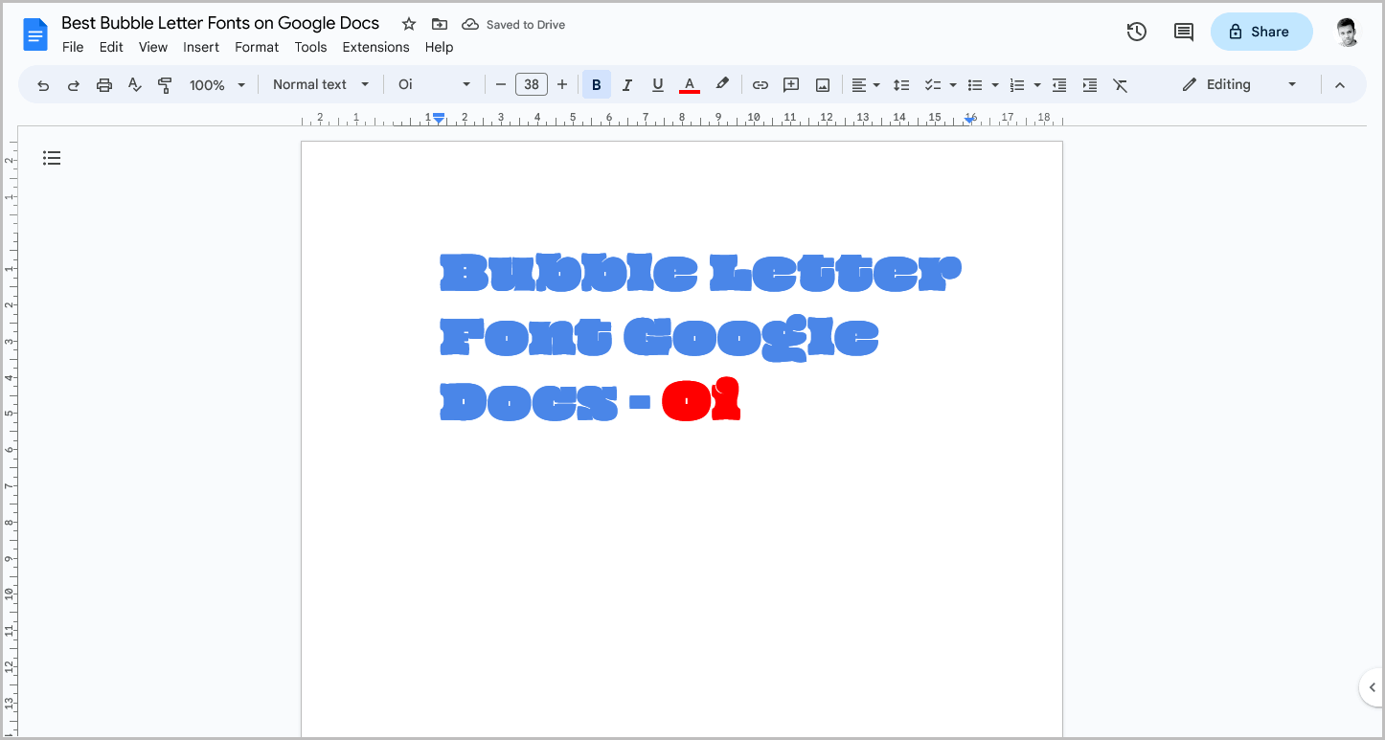Viewport: 1385px width, 740px height.
Task: Open the Extensions menu
Action: click(x=375, y=47)
